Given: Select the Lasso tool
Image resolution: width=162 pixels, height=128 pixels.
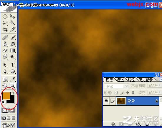Looking at the screenshot, I should tap(5, 23).
